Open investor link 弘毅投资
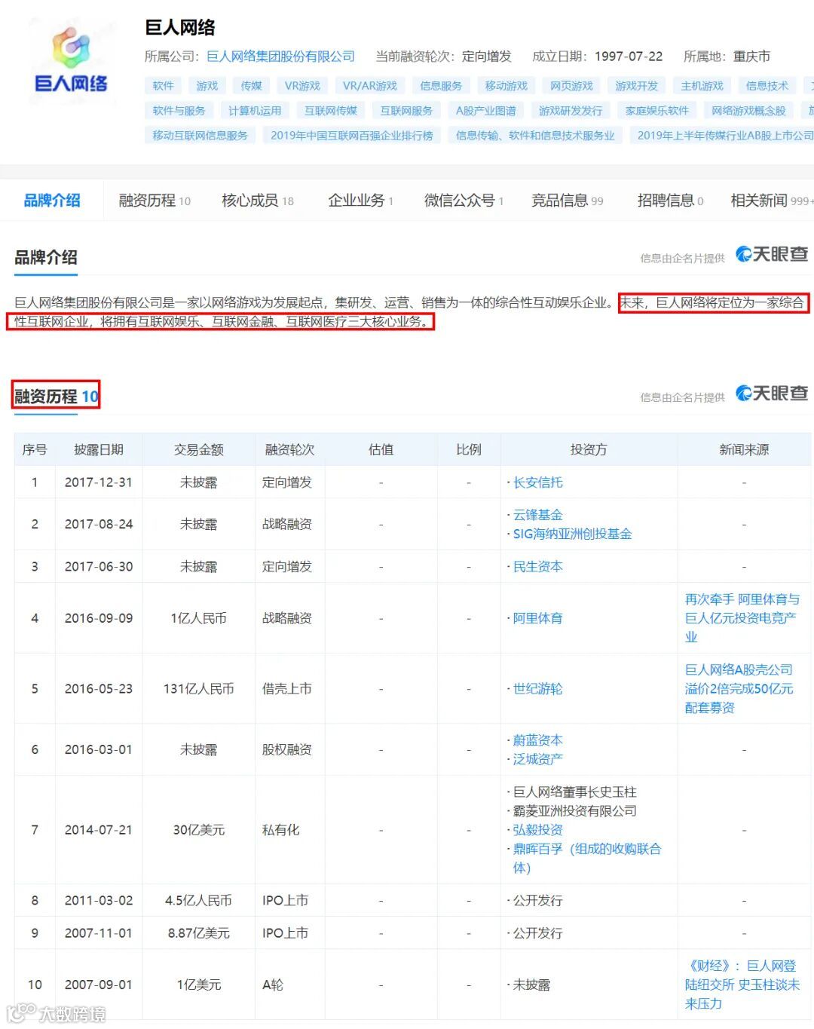This screenshot has width=814, height=1029. click(538, 830)
